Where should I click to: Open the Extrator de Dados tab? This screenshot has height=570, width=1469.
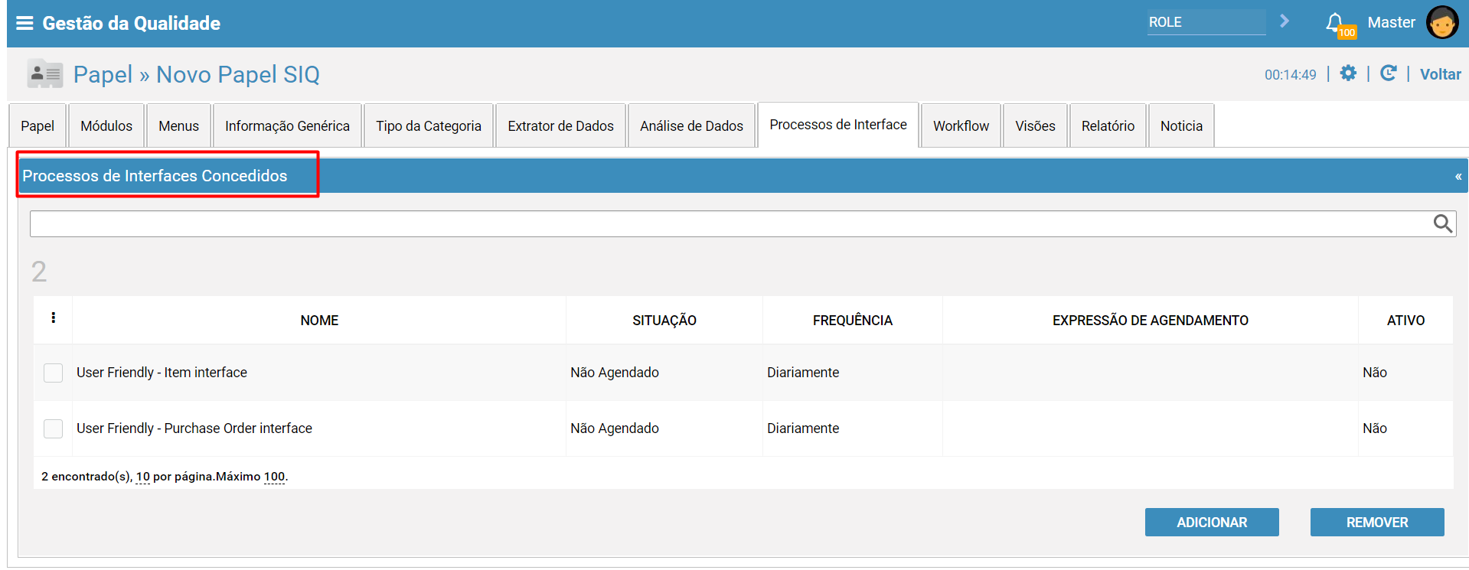[560, 125]
